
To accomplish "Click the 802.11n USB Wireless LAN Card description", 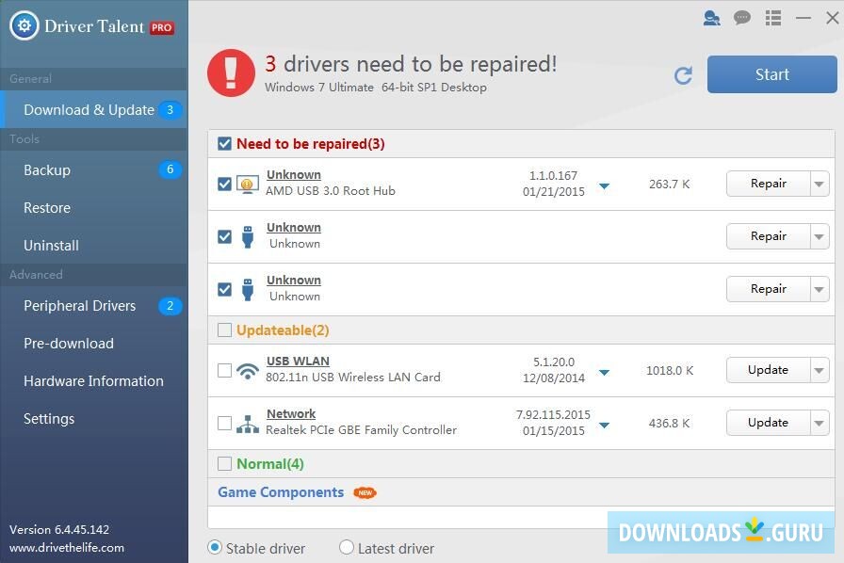I will click(353, 378).
